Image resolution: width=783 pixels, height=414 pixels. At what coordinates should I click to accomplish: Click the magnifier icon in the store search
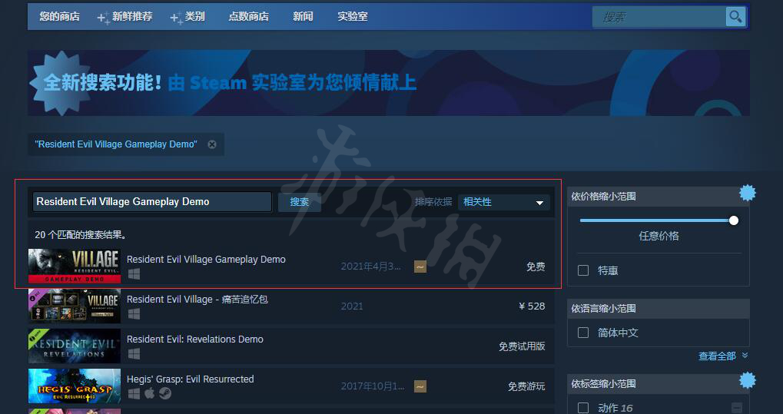tap(735, 17)
